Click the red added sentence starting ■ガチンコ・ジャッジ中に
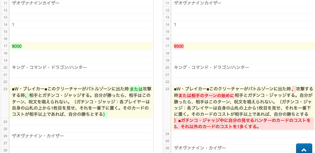The width and height of the screenshot is (315, 153). click(x=243, y=124)
